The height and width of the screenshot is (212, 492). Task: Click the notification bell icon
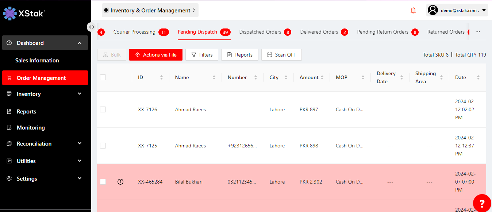click(x=413, y=11)
